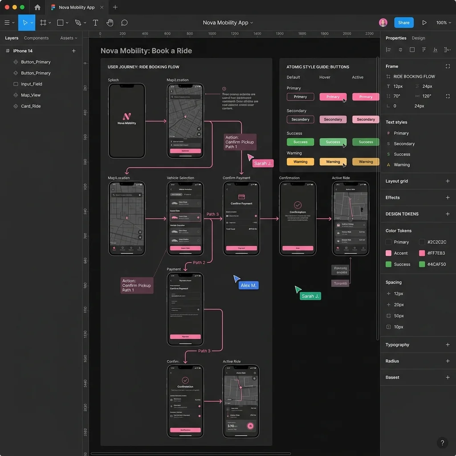Select the Splash phone screen on canvas
The image size is (456, 456).
pyautogui.click(x=127, y=121)
